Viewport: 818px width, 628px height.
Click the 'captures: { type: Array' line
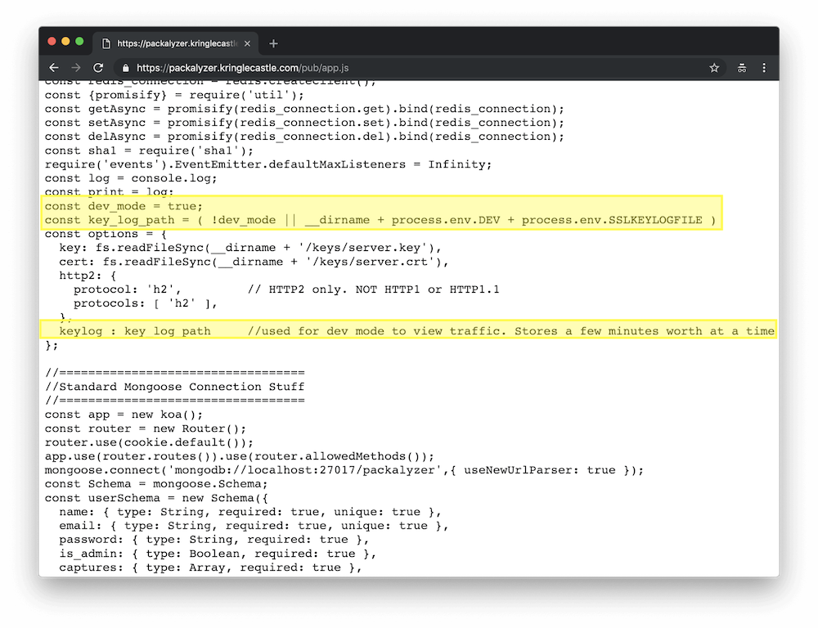[x=210, y=567]
